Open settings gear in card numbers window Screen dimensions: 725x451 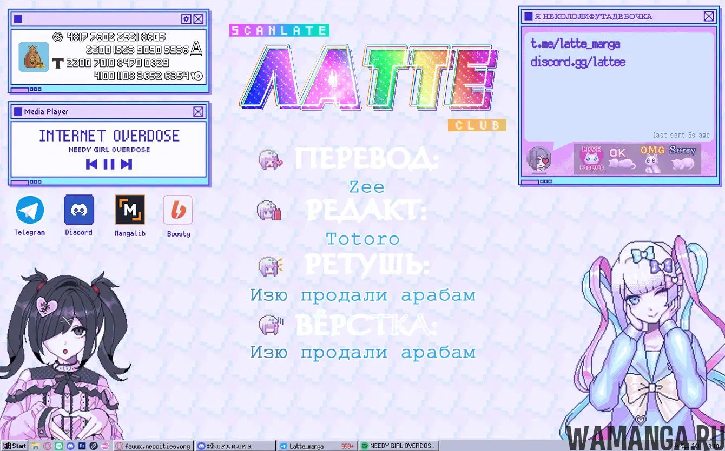click(186, 19)
